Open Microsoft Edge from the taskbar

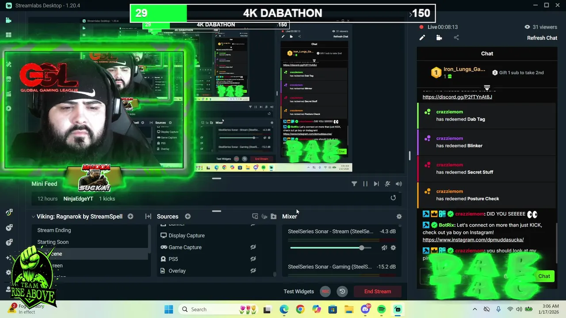(283, 309)
